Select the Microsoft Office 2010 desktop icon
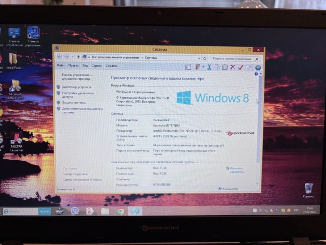Viewport: 326px width, 245px height. tap(15, 90)
